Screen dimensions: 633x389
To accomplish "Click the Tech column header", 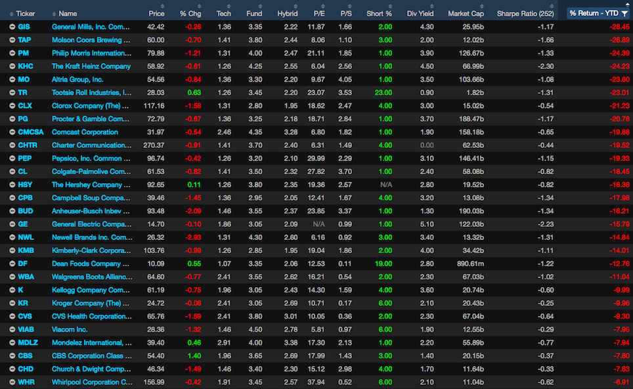I will tap(223, 14).
